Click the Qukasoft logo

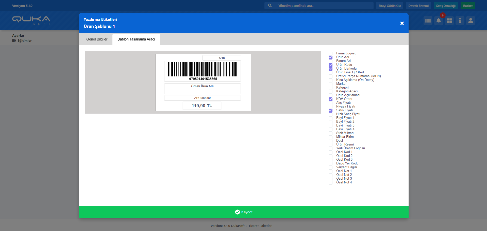click(x=31, y=20)
